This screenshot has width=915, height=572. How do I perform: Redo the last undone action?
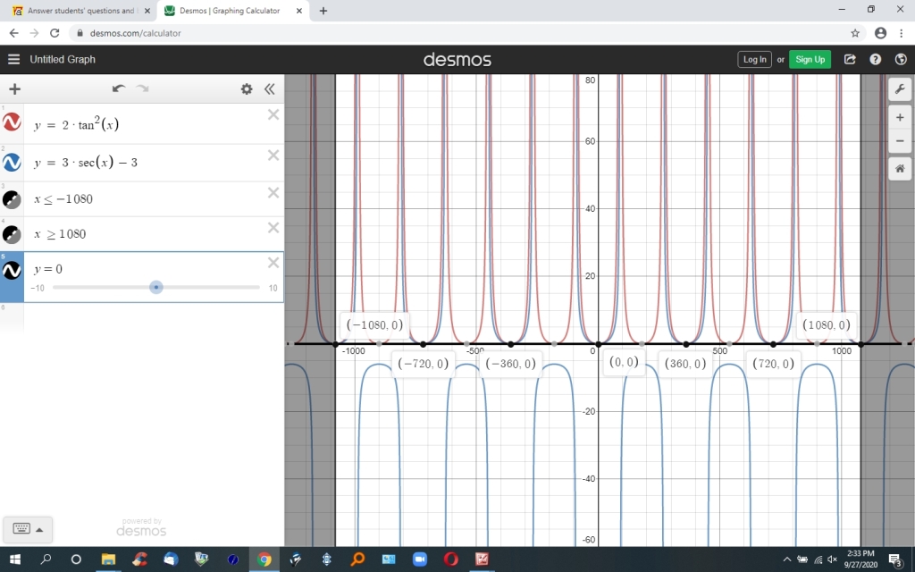142,88
